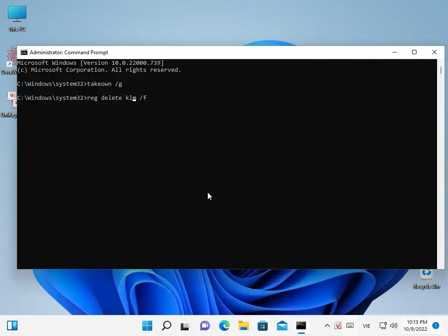Show hidden system tray icons
The image size is (448, 336).
pyautogui.click(x=327, y=325)
